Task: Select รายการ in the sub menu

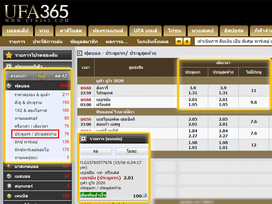Action: (x=17, y=41)
